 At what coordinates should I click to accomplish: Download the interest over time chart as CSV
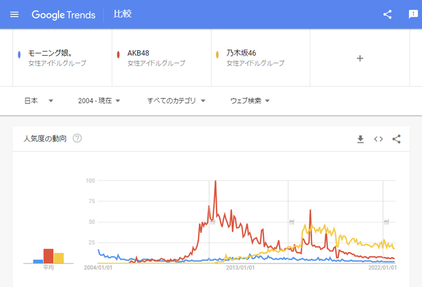(x=361, y=139)
